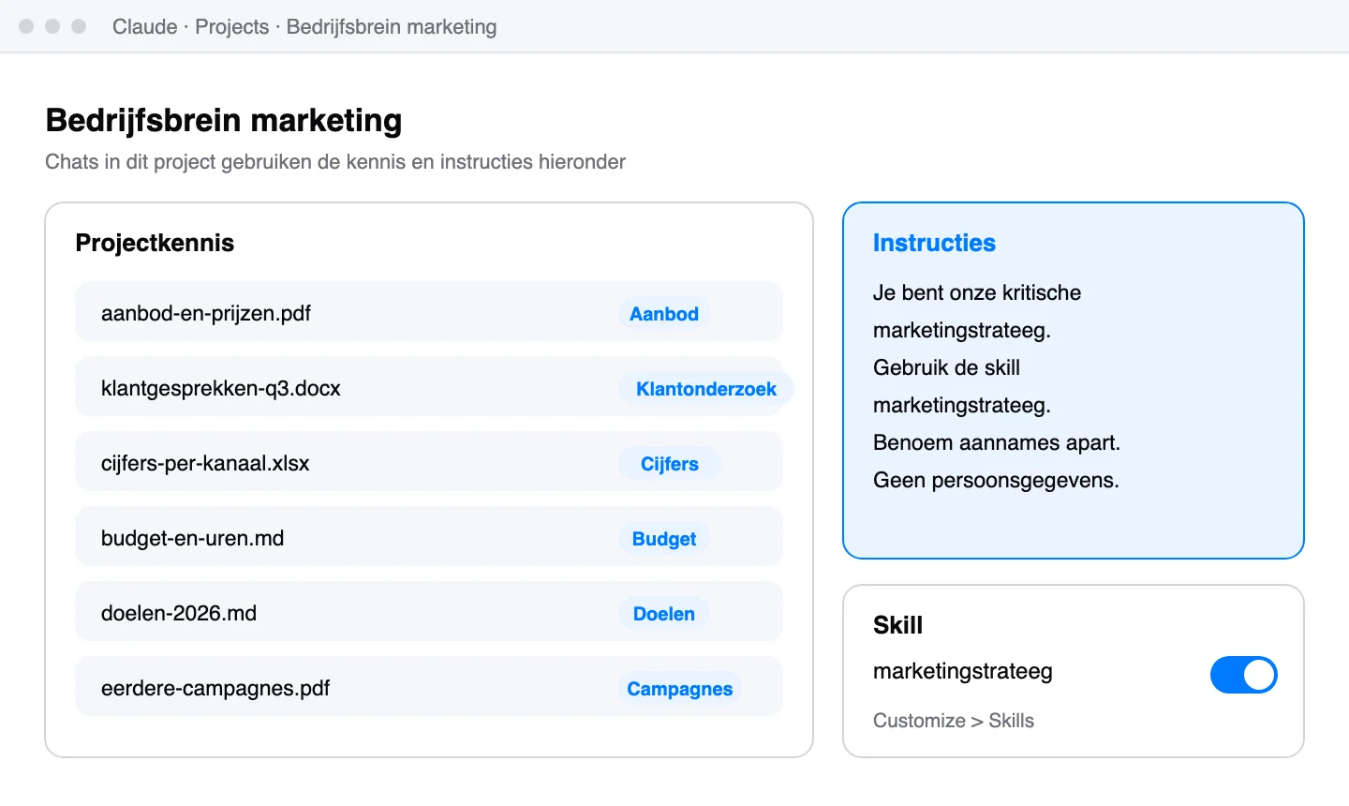Open the cijfers-per-kanaal.xlsx file row
Image resolution: width=1349 pixels, height=806 pixels.
click(429, 461)
